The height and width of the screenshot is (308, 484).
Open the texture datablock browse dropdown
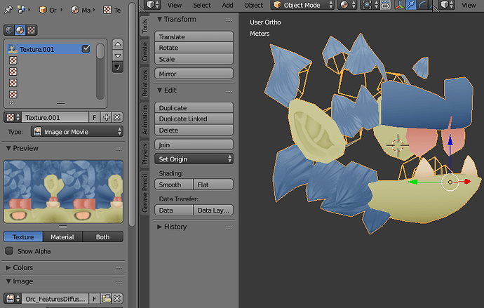[x=13, y=117]
